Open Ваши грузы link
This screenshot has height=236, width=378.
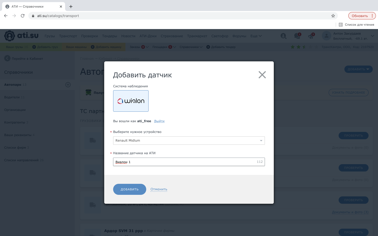point(17,47)
